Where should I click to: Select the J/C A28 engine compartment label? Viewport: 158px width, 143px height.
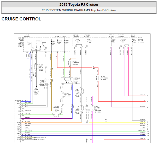[x=41, y=68]
